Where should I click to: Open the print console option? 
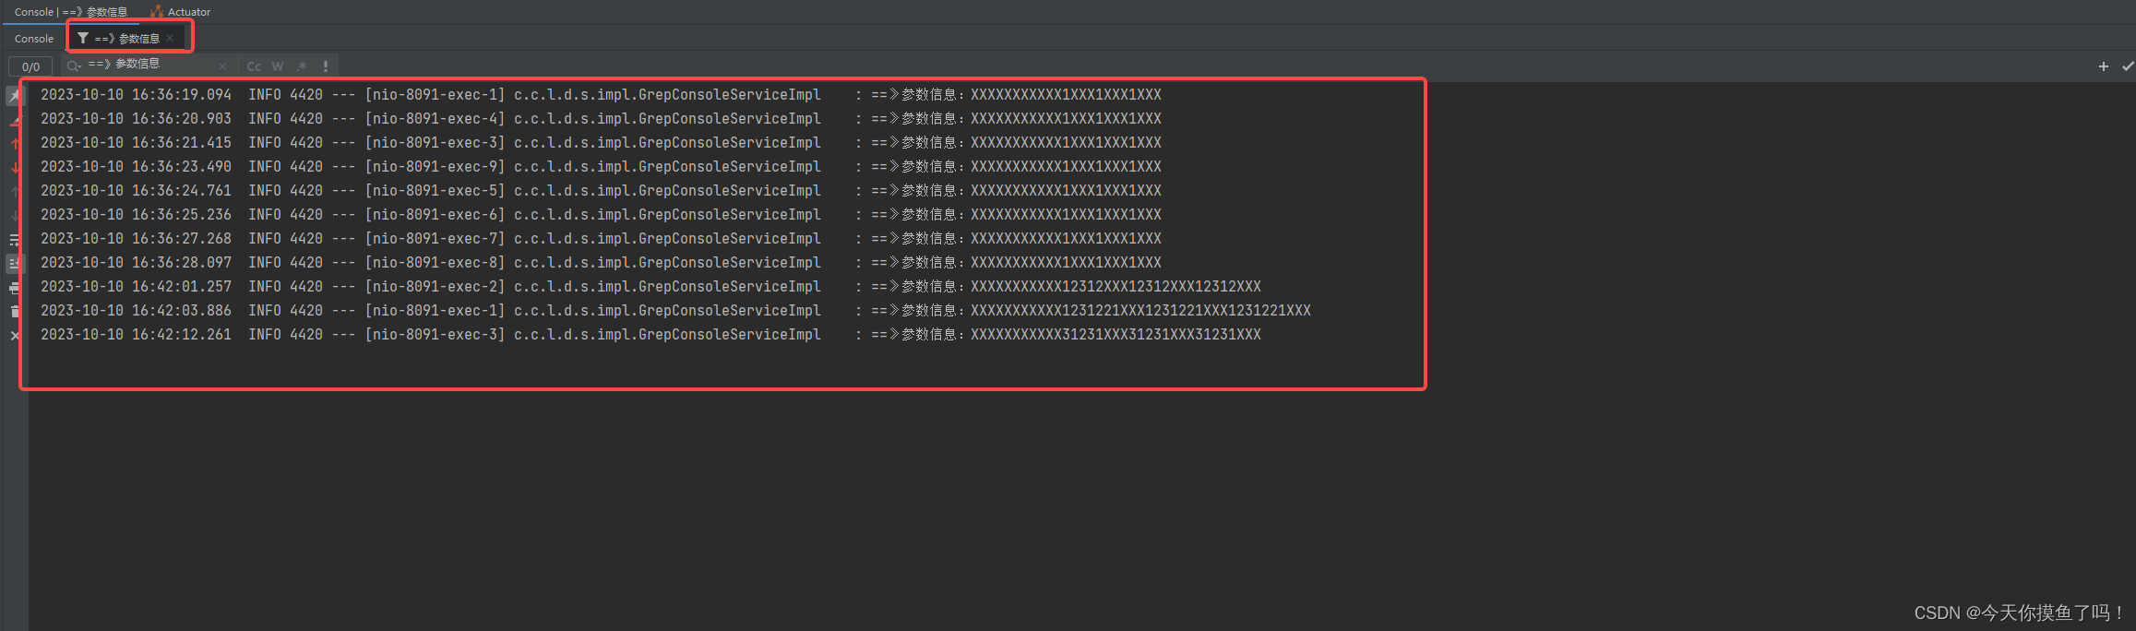pyautogui.click(x=15, y=286)
